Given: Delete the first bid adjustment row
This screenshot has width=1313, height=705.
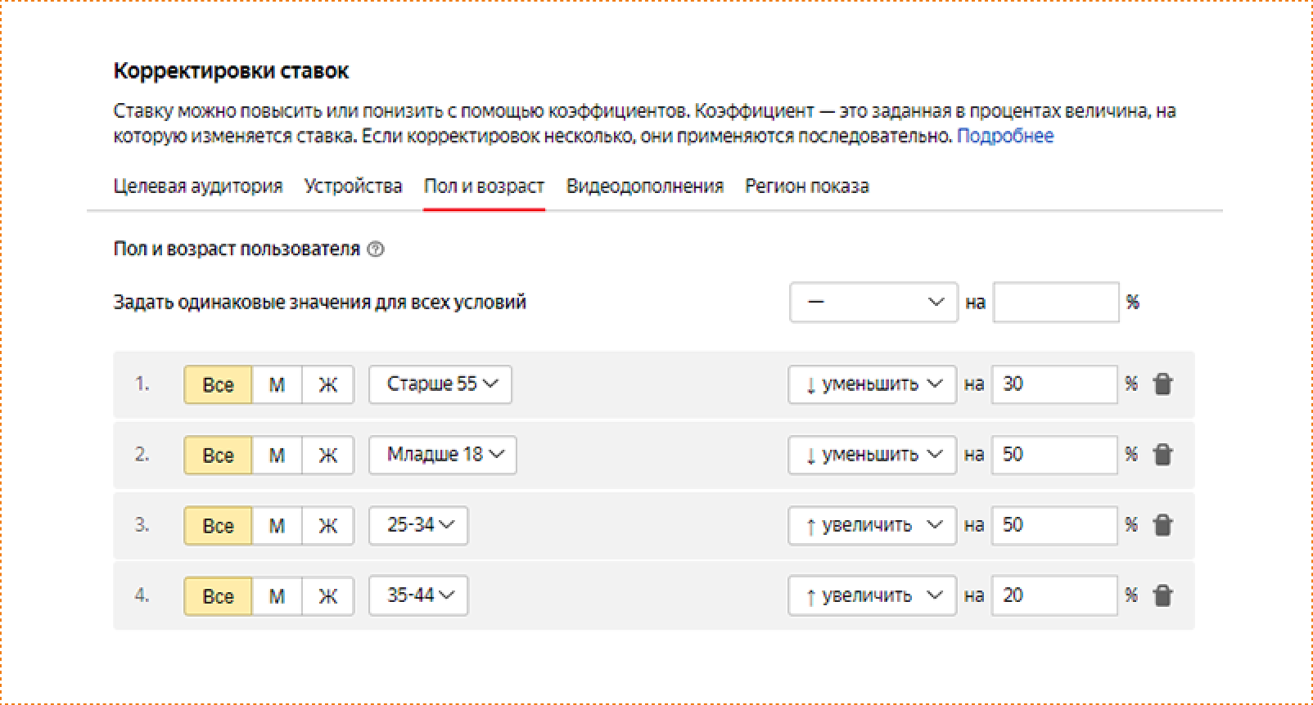Looking at the screenshot, I should [x=1162, y=384].
